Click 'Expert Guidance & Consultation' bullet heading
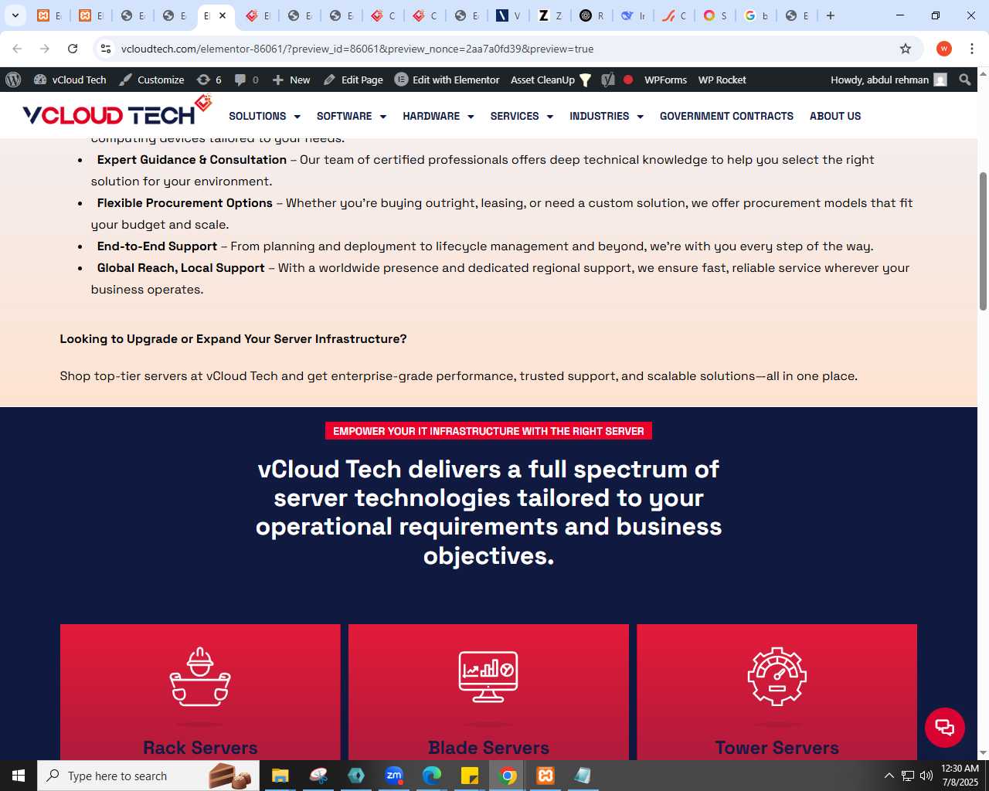The width and height of the screenshot is (989, 791). click(192, 160)
